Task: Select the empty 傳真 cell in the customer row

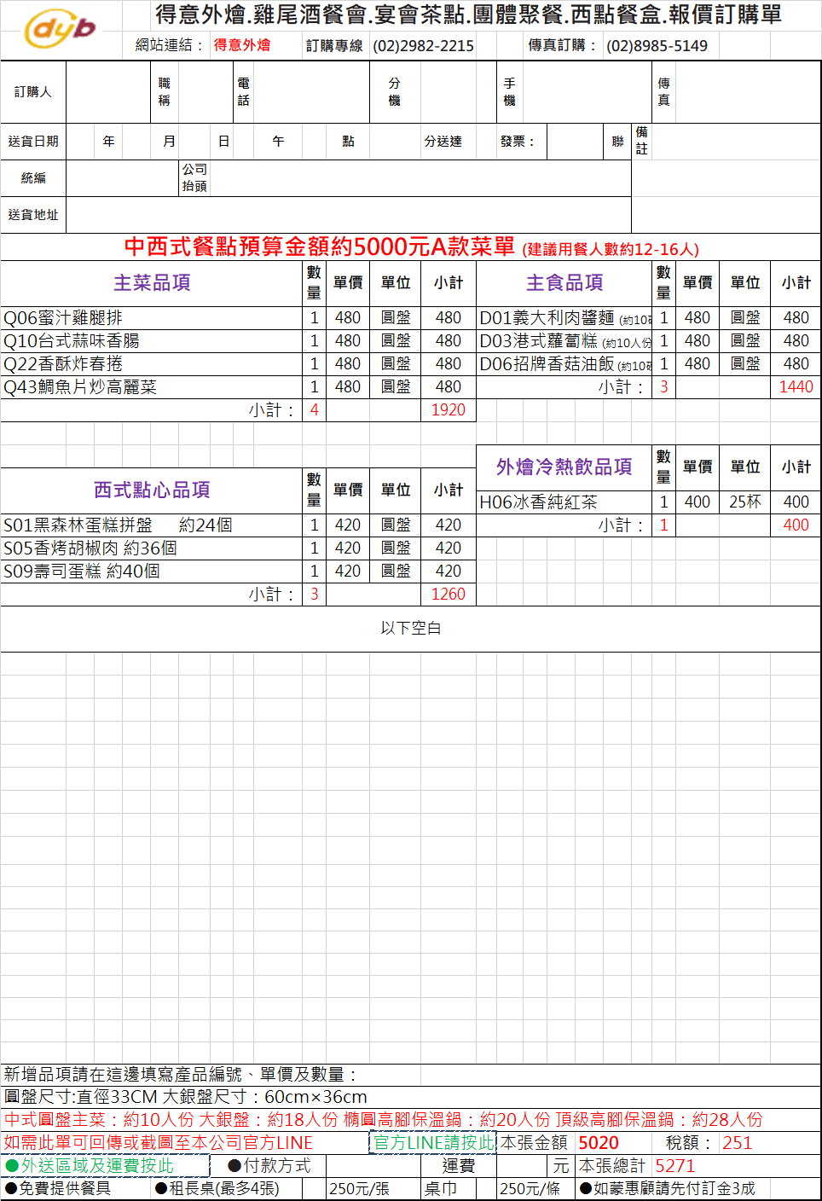Action: coord(748,92)
